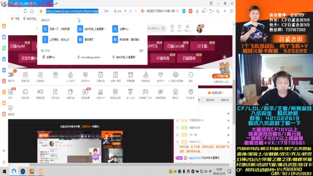The image size is (313, 176).
Task: Switch to 贵宾(46) tab
Action: (x=210, y=100)
